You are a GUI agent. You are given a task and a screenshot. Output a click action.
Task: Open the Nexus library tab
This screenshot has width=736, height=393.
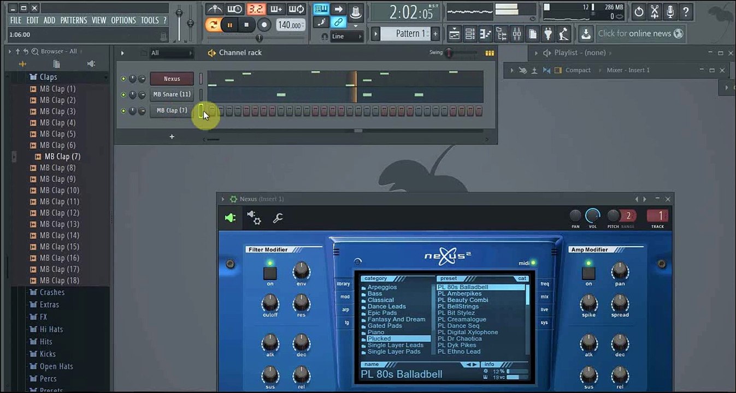tap(343, 284)
